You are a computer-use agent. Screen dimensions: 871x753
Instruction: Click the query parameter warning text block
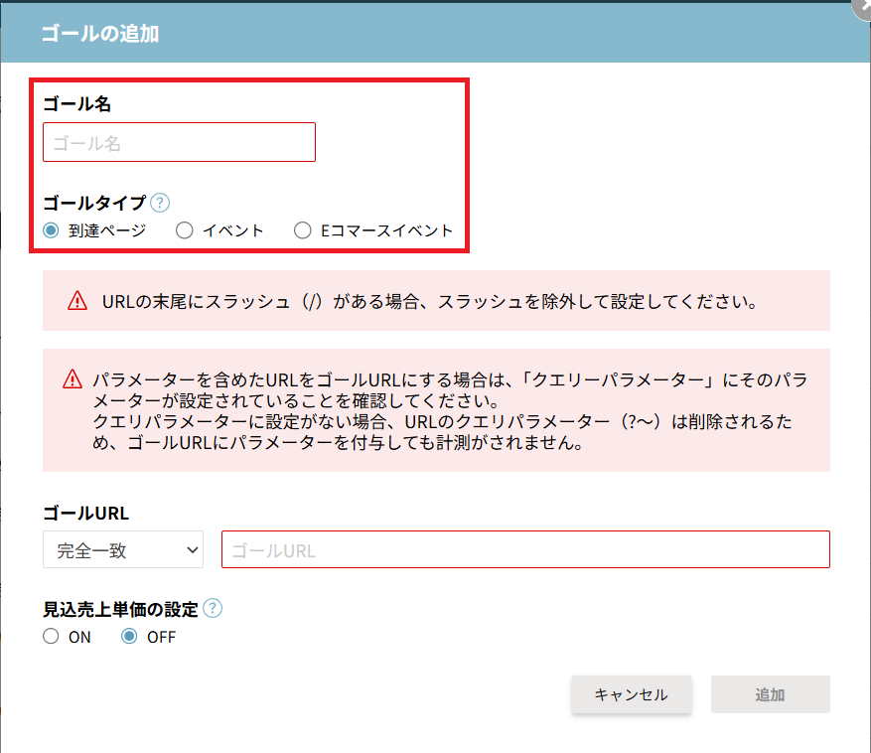pos(450,410)
